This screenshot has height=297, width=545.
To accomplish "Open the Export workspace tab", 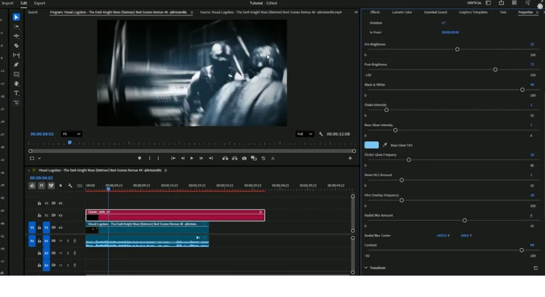I will pos(40,3).
